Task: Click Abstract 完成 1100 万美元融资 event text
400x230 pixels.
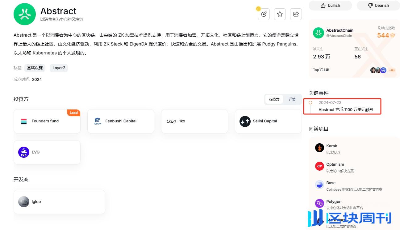Action: click(x=346, y=110)
